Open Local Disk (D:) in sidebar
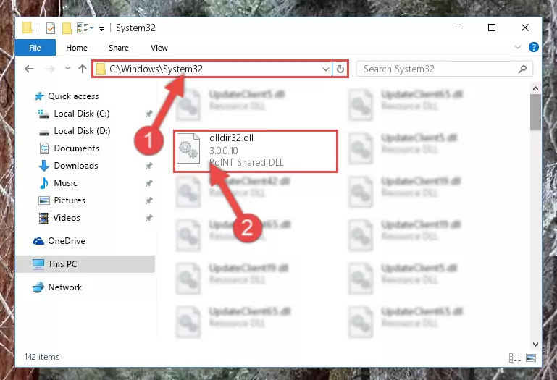The height and width of the screenshot is (380, 557). 82,131
